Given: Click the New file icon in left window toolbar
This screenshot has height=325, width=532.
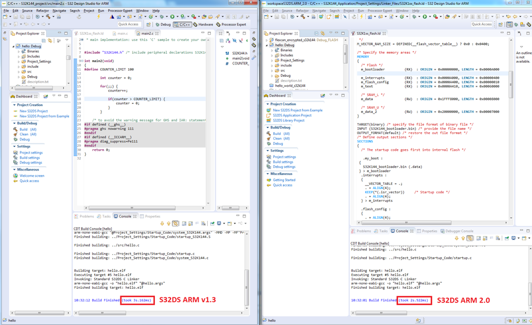Looking at the screenshot, I should pyautogui.click(x=5, y=17).
